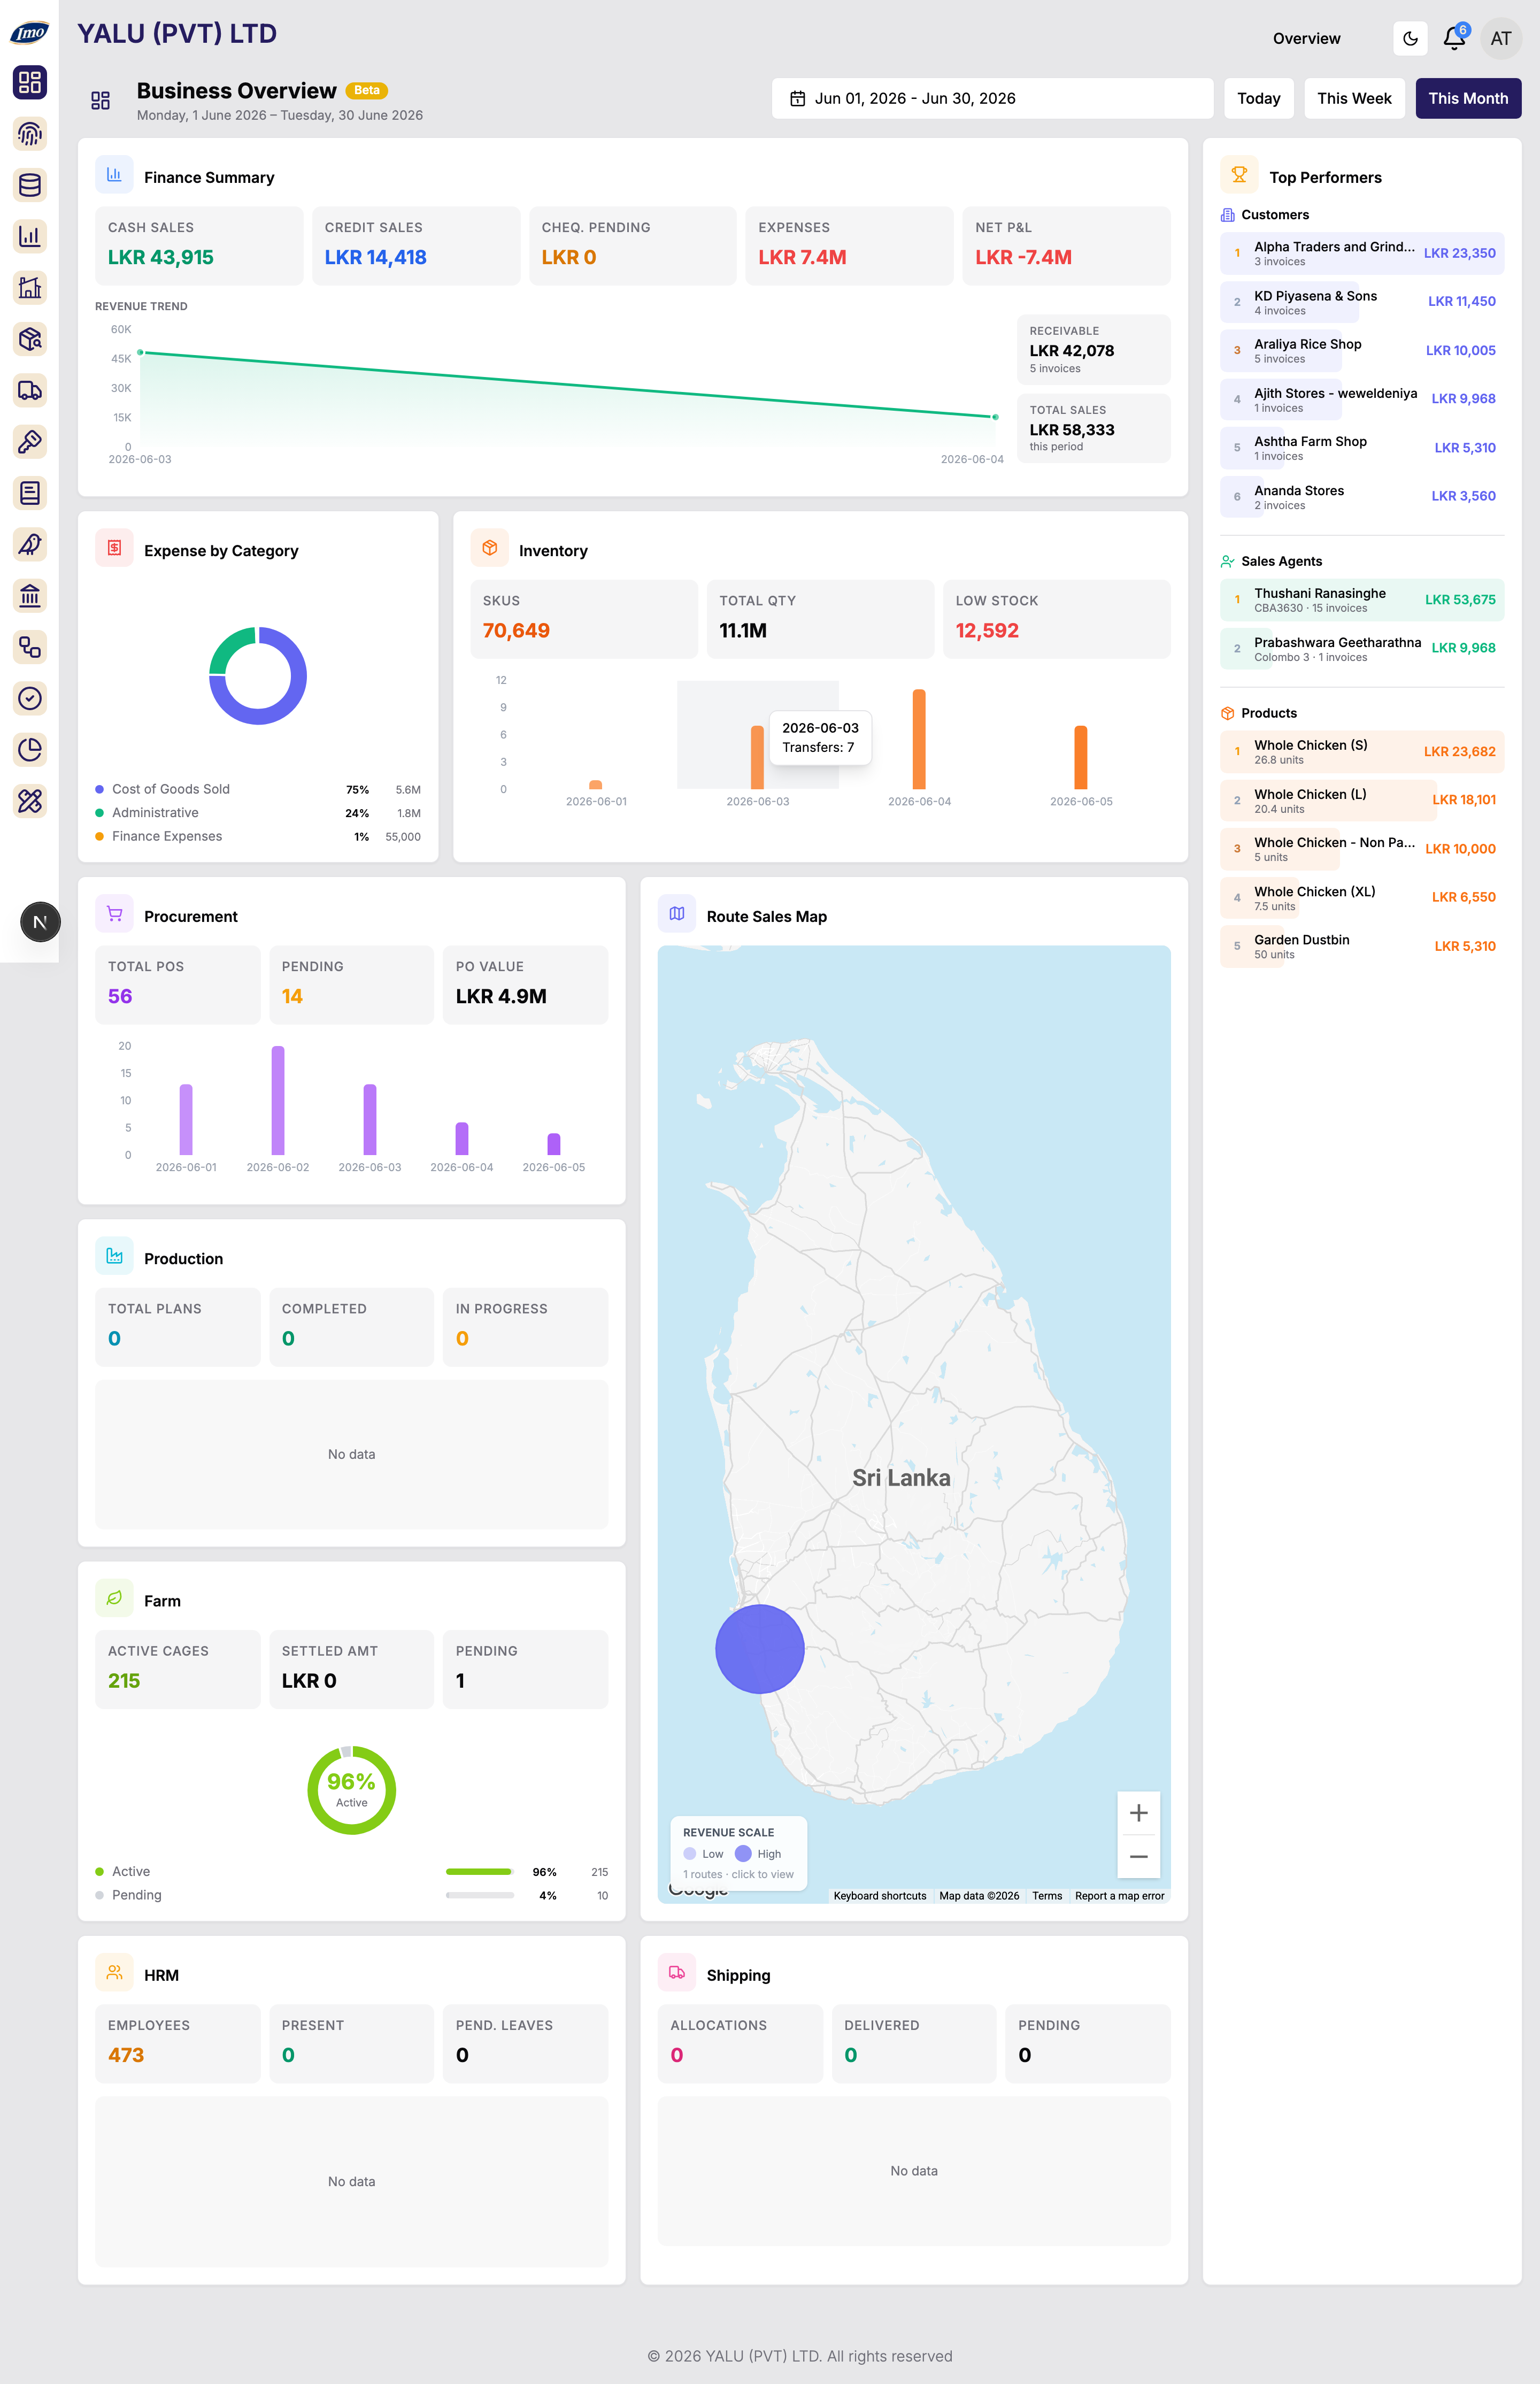This screenshot has height=2384, width=1540.
Task: Click the inventory bar for 2026-06-04
Action: (x=919, y=739)
